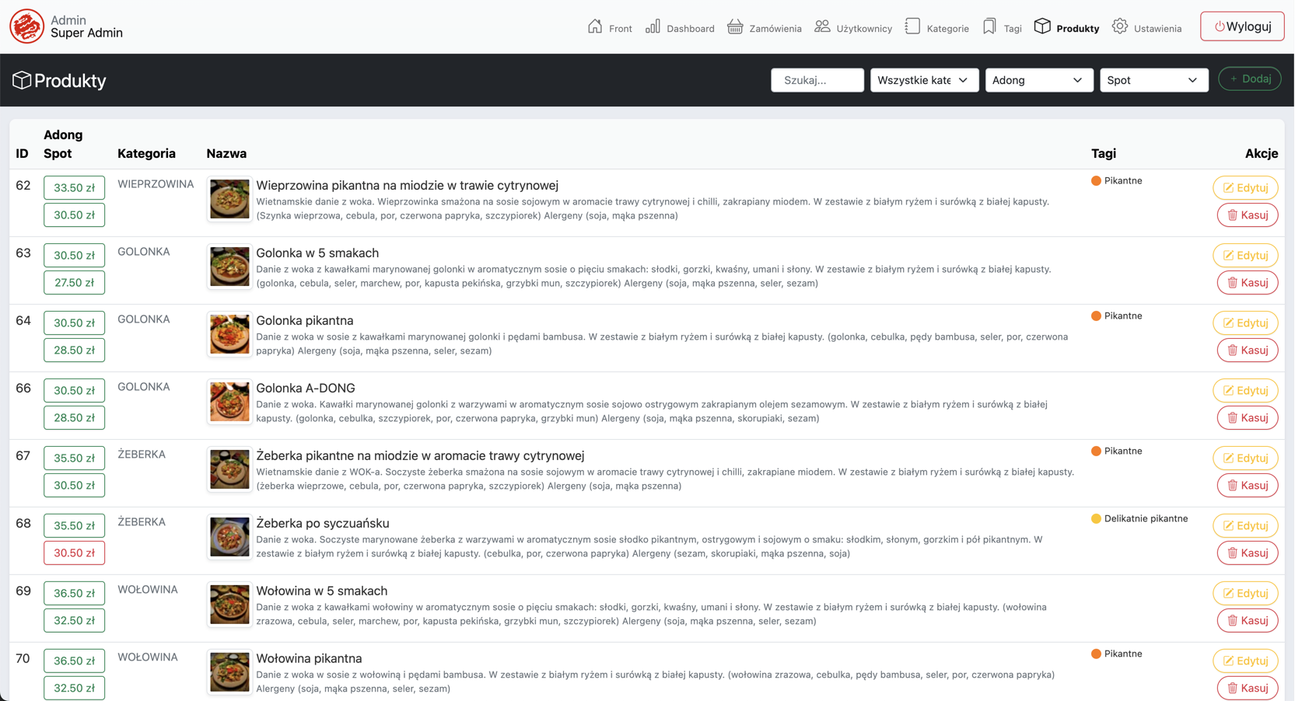Open the Adong filter dropdown
Image resolution: width=1295 pixels, height=701 pixels.
pos(1038,80)
